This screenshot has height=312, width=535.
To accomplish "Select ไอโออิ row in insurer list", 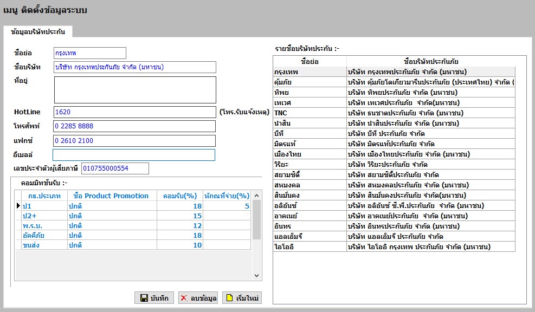I will click(394, 246).
